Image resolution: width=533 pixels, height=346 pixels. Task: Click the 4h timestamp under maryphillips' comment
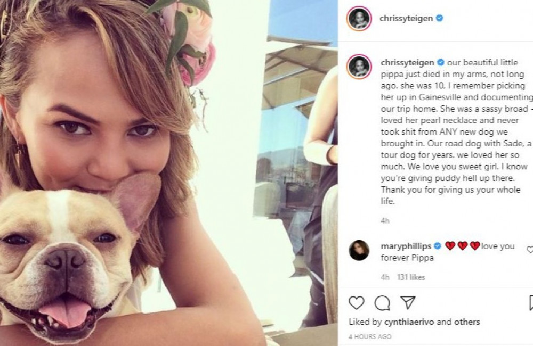(385, 277)
